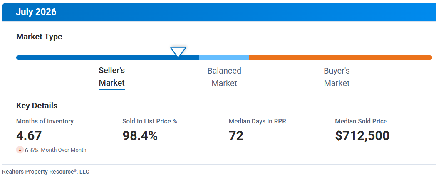Click the Median Sold Price label

point(361,121)
